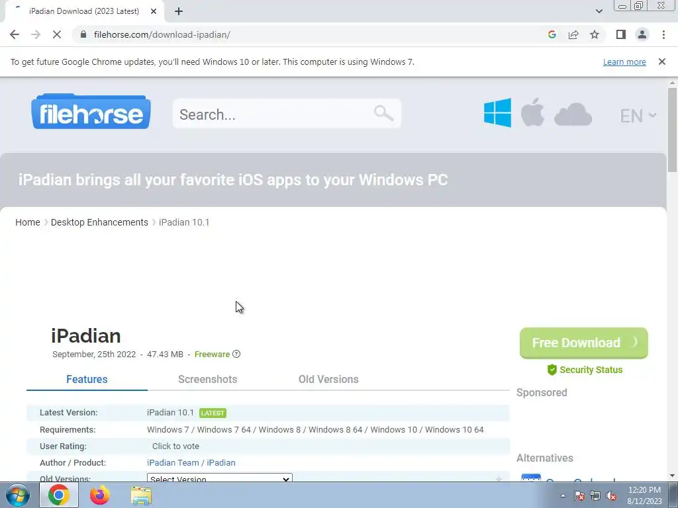The width and height of the screenshot is (678, 508).
Task: Click the search magnifier icon
Action: [383, 113]
